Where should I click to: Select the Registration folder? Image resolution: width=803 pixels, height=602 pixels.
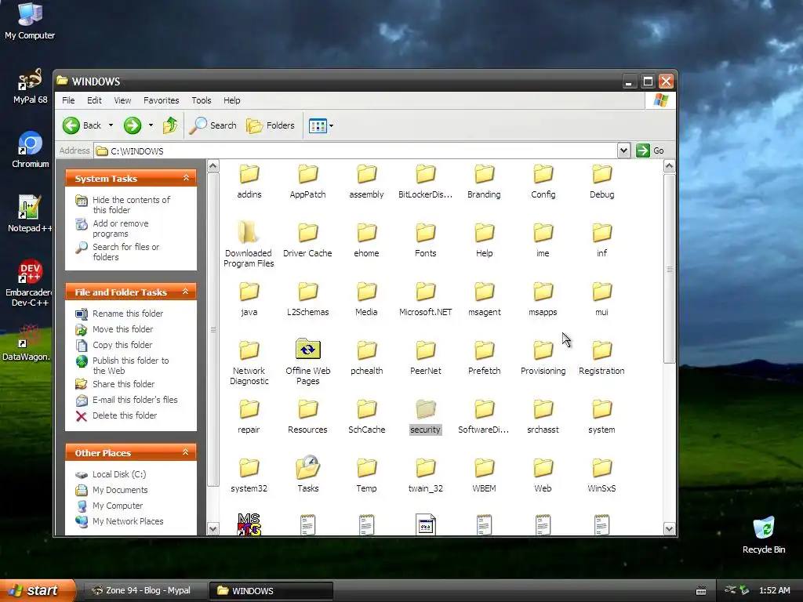pos(601,358)
